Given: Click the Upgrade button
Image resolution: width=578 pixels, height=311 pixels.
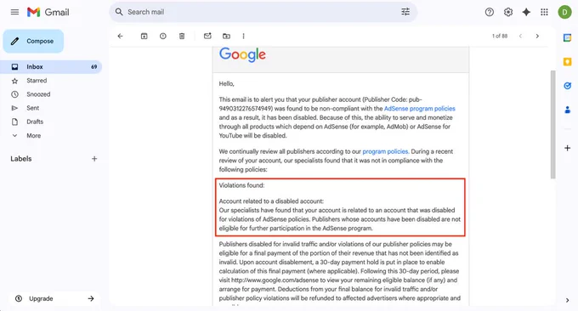Looking at the screenshot, I should 54,298.
